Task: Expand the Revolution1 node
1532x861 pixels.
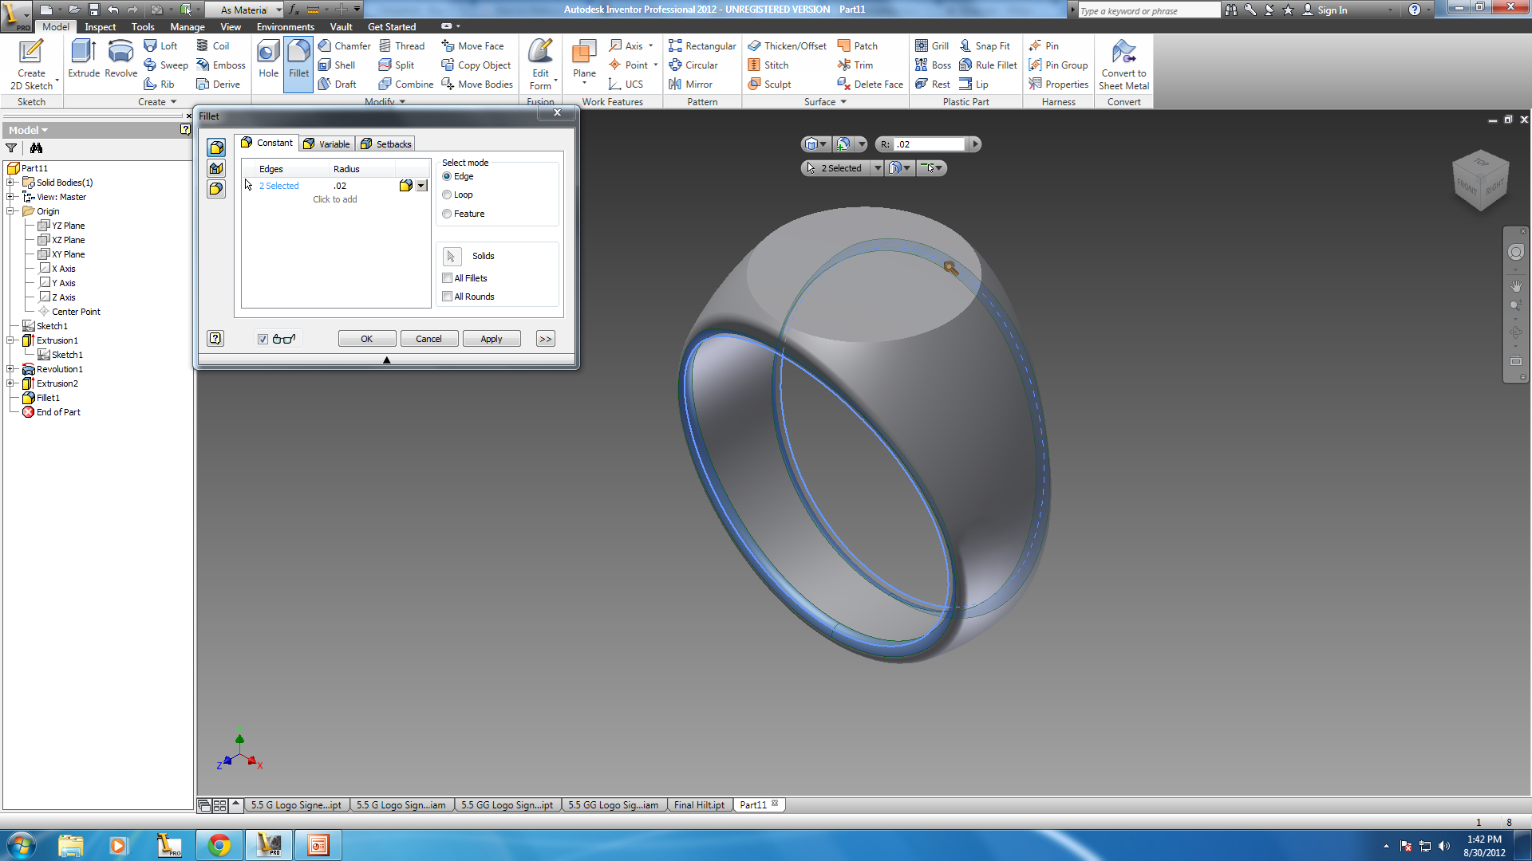Action: tap(10, 369)
